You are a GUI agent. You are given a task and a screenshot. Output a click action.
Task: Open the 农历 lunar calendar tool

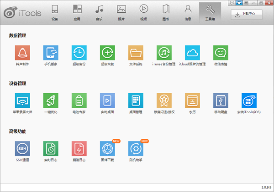click(x=192, y=101)
